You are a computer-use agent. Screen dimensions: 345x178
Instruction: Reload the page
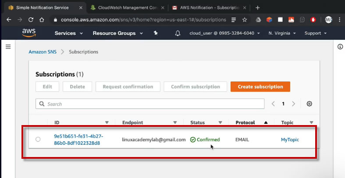pyautogui.click(x=31, y=20)
